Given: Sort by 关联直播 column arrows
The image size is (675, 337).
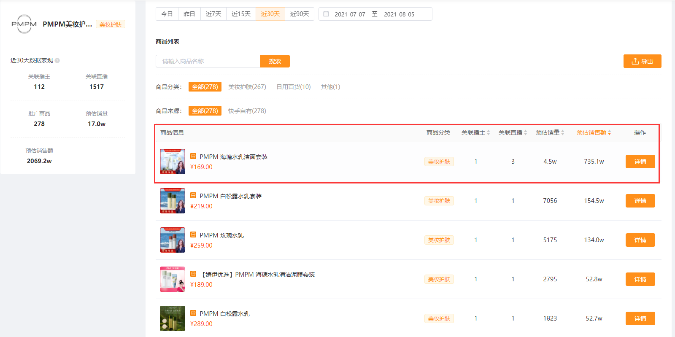Looking at the screenshot, I should coord(526,132).
